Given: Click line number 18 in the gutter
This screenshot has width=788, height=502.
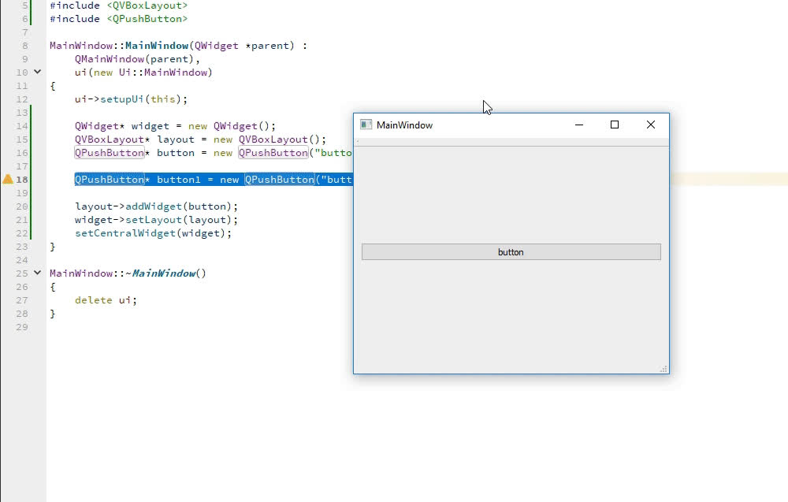Looking at the screenshot, I should pyautogui.click(x=22, y=180).
